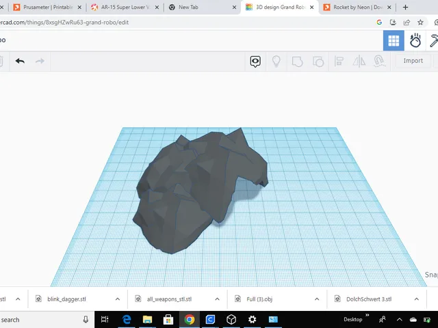The height and width of the screenshot is (328, 438).
Task: Expand options for Full (3).obj download
Action: [x=317, y=299]
